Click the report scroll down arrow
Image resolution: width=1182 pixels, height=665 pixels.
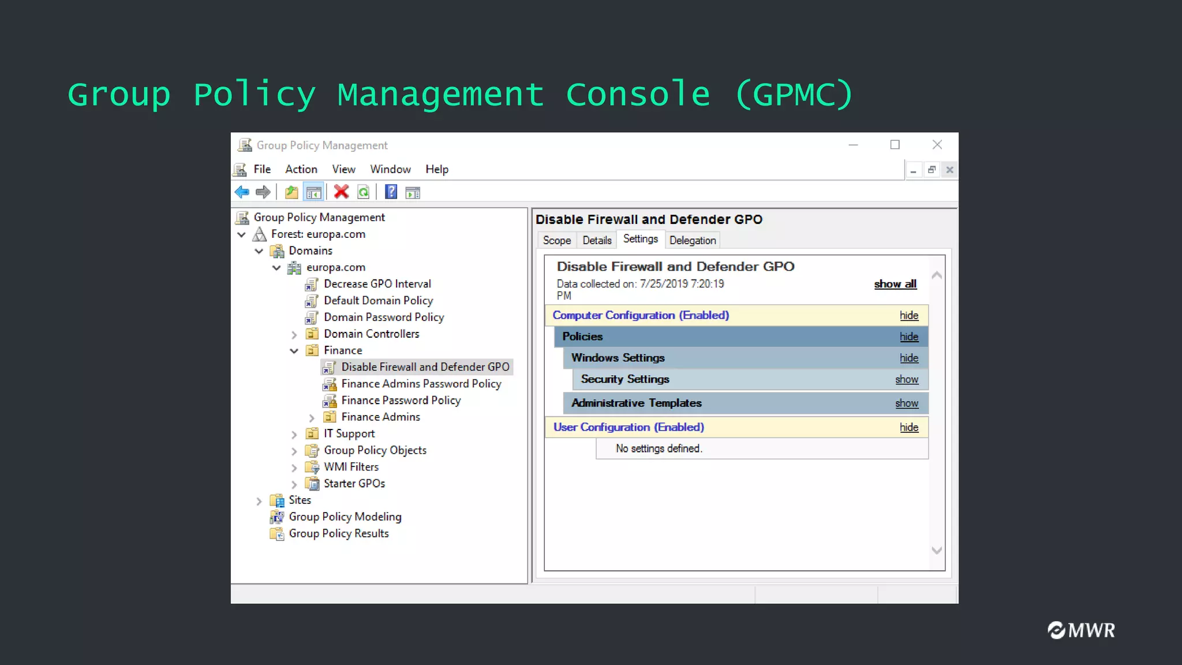point(937,551)
